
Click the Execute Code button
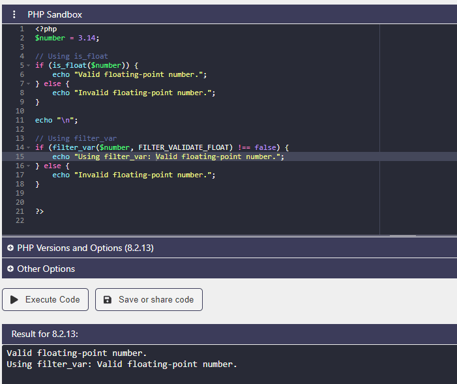coord(45,299)
